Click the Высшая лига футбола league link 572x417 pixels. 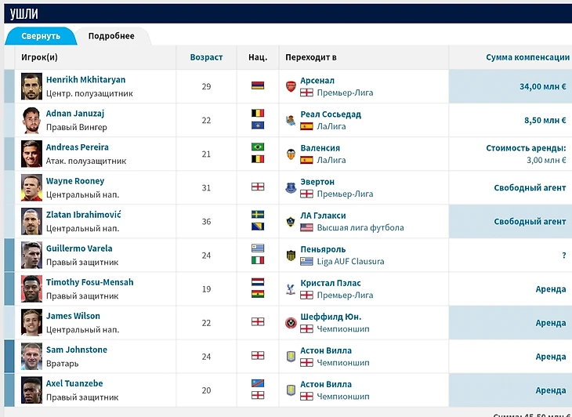click(x=360, y=228)
